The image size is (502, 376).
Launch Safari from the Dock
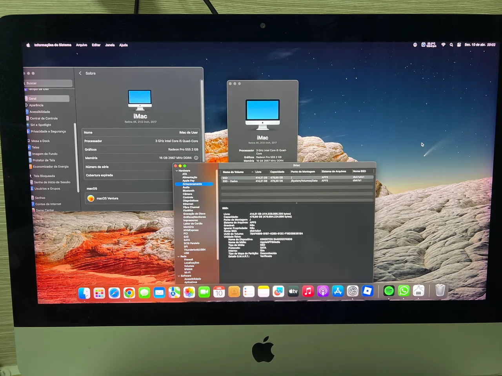click(114, 293)
